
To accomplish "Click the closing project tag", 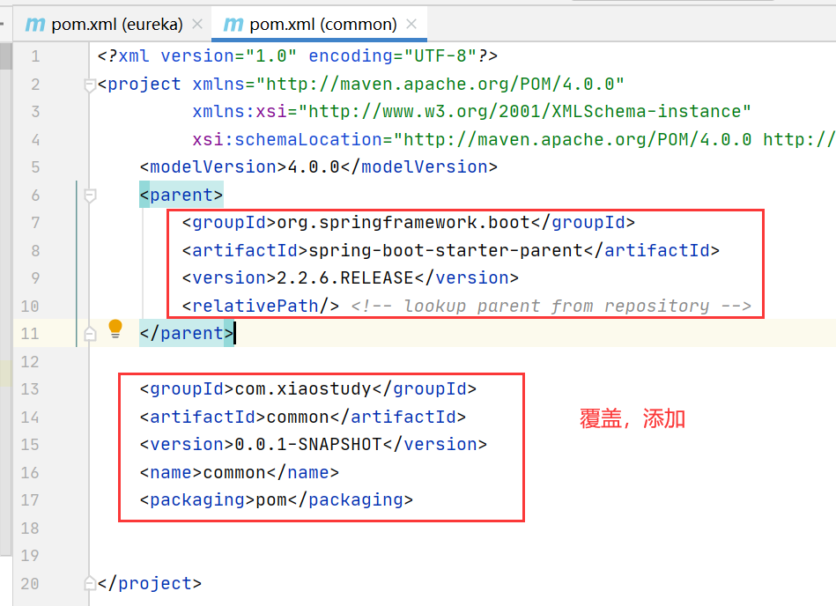I will click(150, 584).
